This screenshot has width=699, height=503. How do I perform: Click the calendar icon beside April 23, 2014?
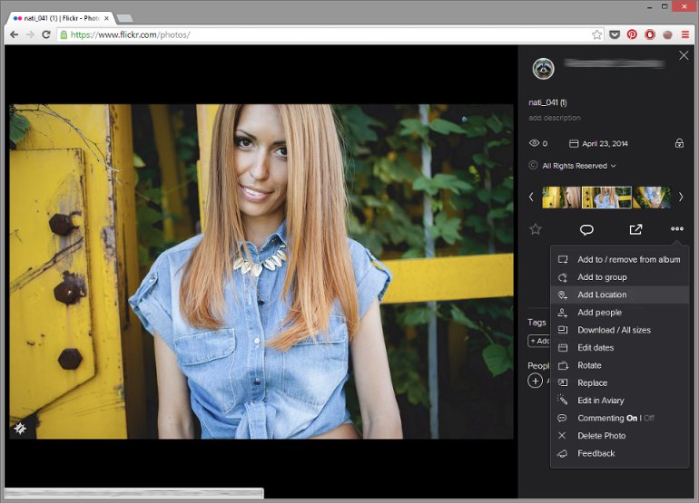[574, 143]
